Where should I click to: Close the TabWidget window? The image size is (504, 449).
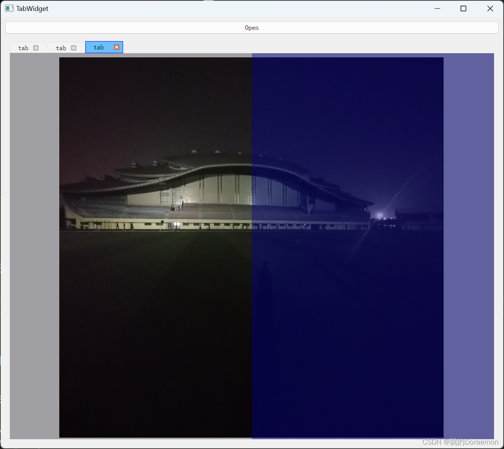coord(490,8)
